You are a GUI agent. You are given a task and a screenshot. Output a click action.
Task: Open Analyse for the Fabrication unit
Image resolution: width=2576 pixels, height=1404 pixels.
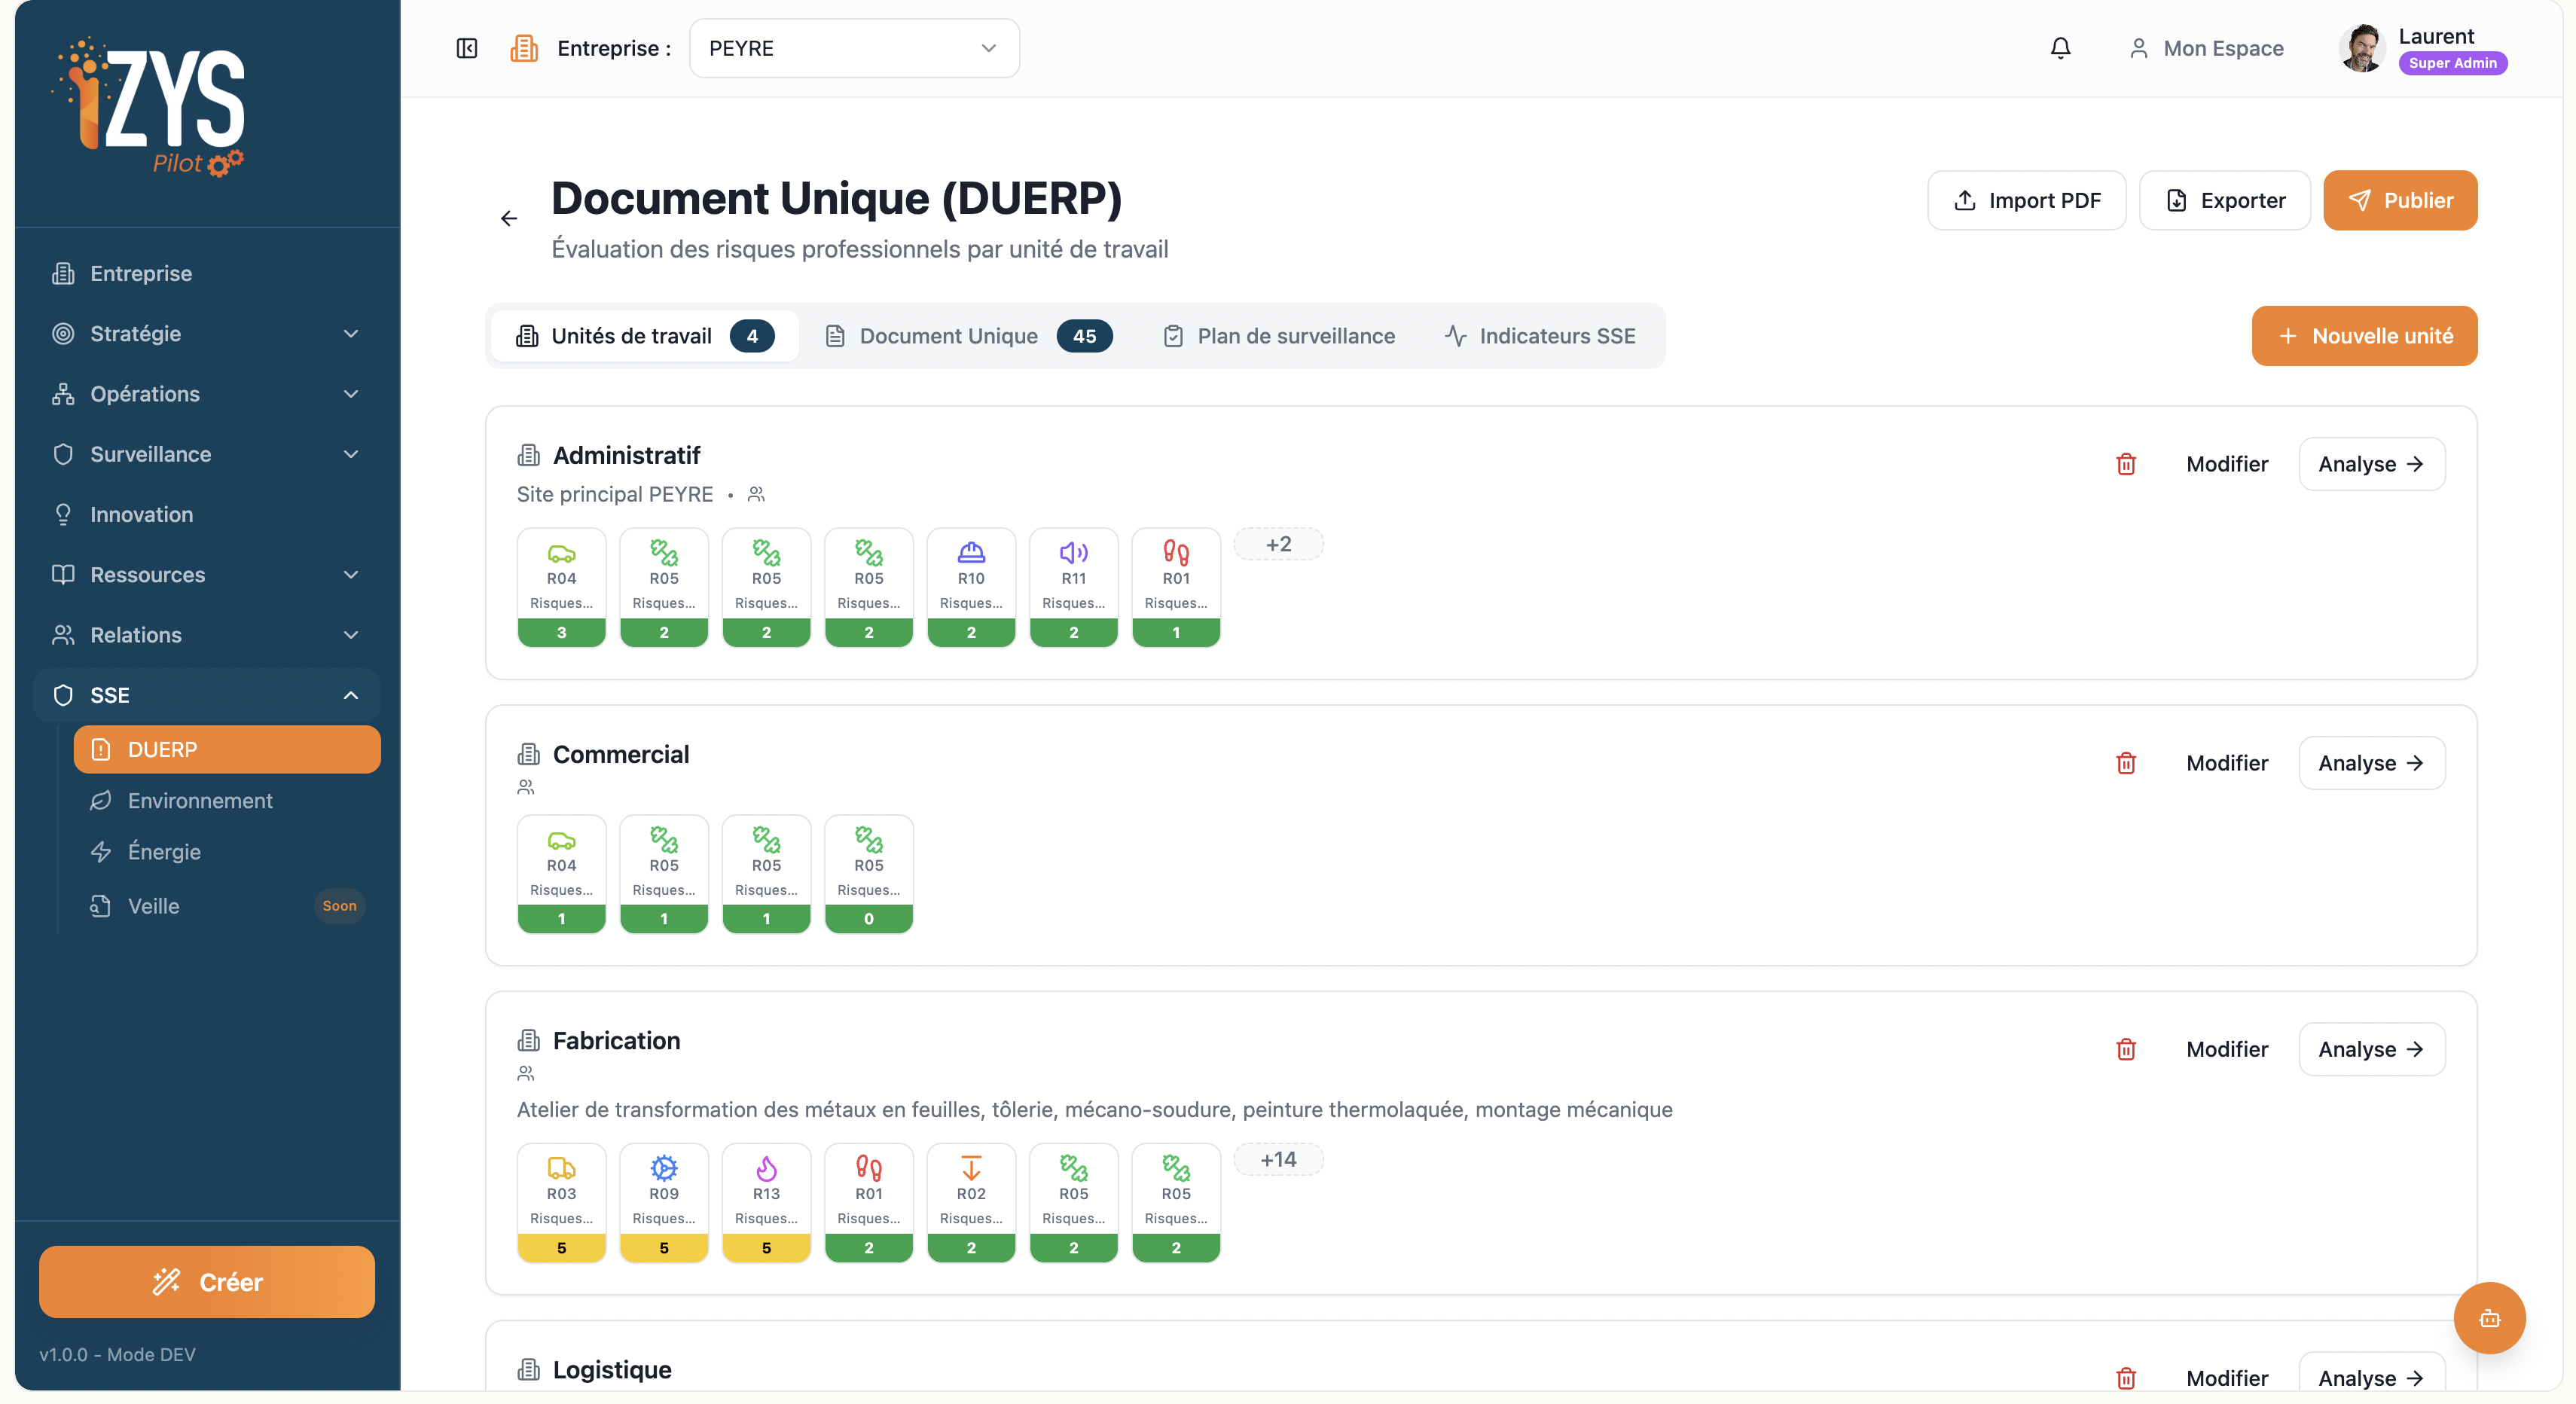tap(2371, 1049)
